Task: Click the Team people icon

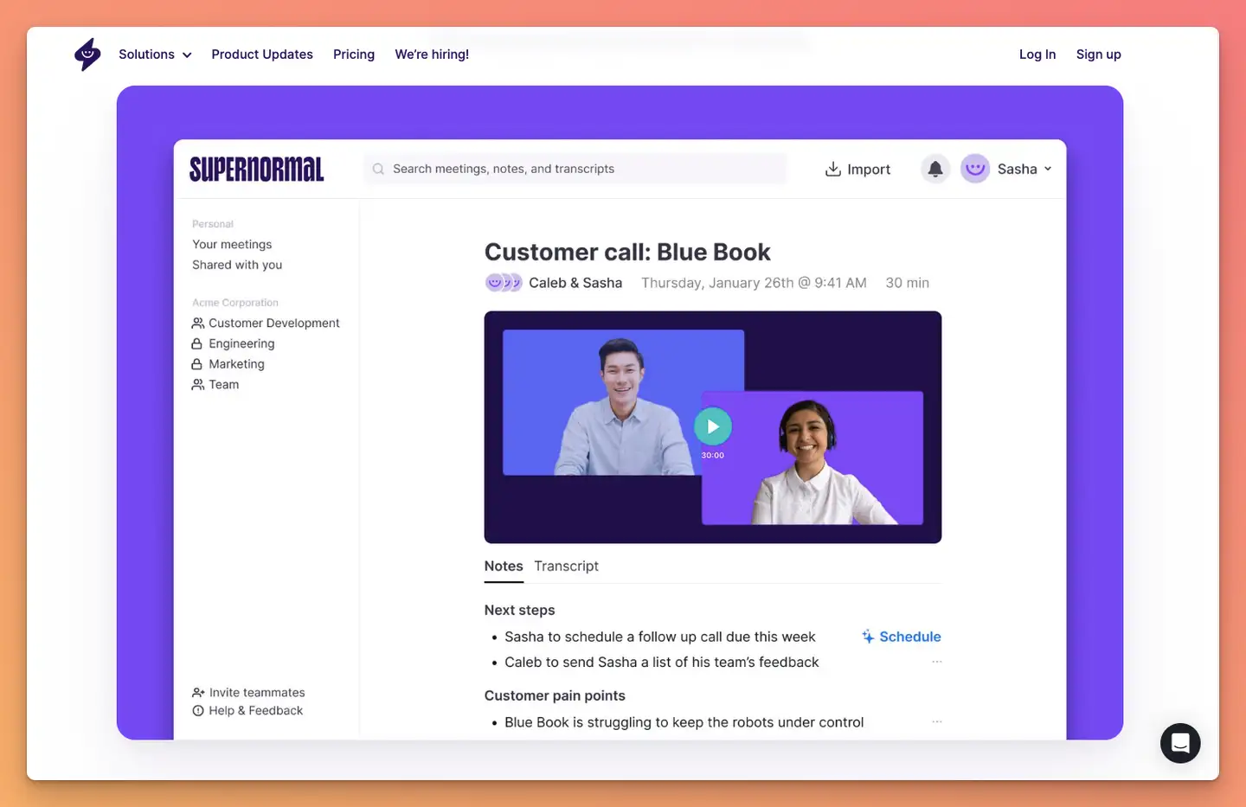Action: click(198, 385)
